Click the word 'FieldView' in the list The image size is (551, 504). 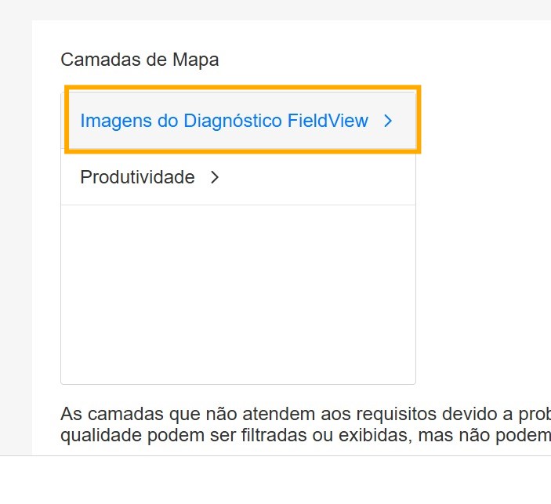point(328,121)
